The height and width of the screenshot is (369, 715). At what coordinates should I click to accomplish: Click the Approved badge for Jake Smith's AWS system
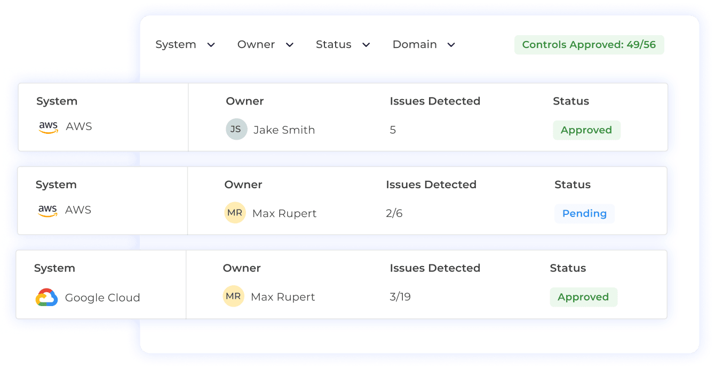586,130
